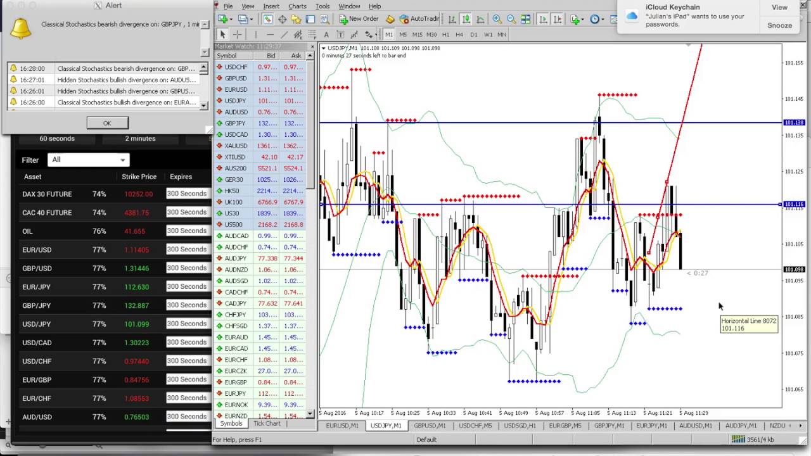Image resolution: width=811 pixels, height=456 pixels.
Task: Open expiry dropdown for GBP/JPY row
Action: pos(188,305)
